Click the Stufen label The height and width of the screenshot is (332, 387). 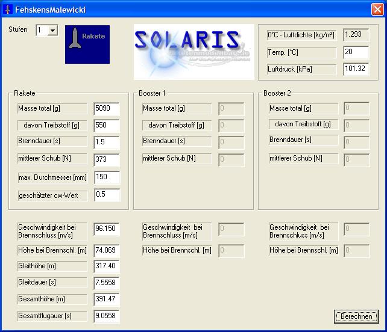(17, 29)
